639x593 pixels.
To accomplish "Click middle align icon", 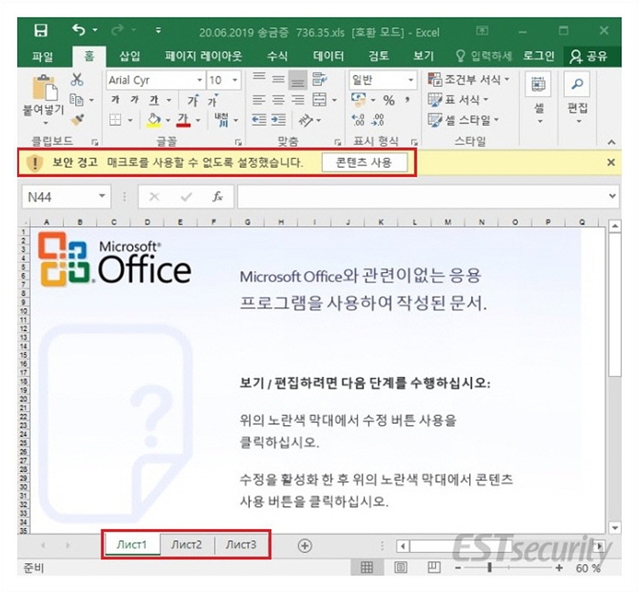I will 279,79.
